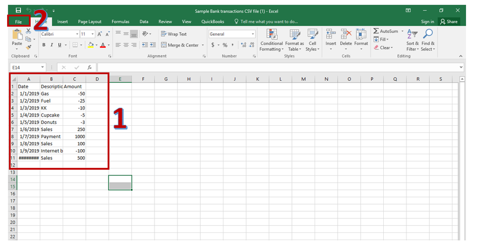
Task: Expand Merge & Center dropdown arrow
Action: (x=203, y=45)
